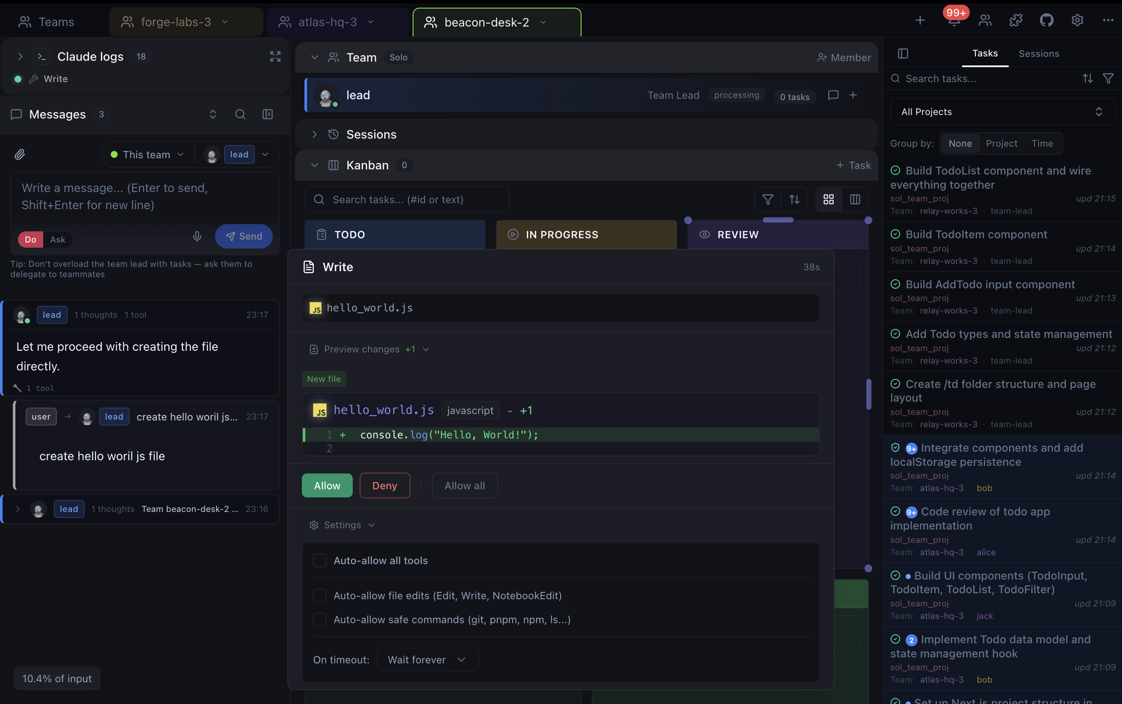1122x704 pixels.
Task: Enable Auto-allow all tools
Action: point(319,560)
